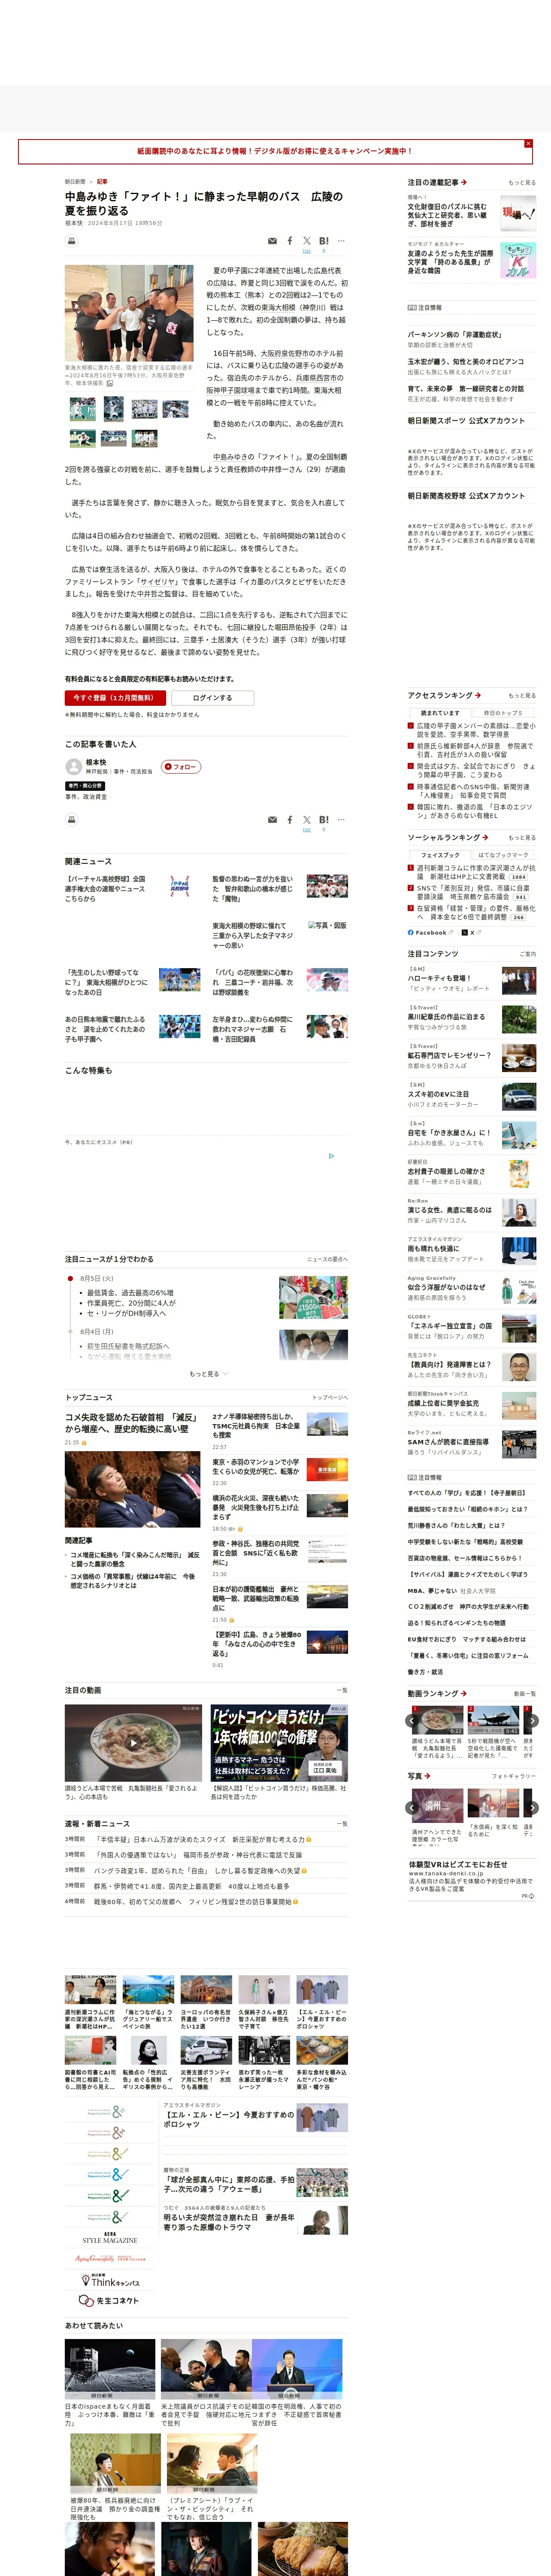This screenshot has width=551, height=2576.
Task: Click email icon below the author section
Action: [x=272, y=820]
